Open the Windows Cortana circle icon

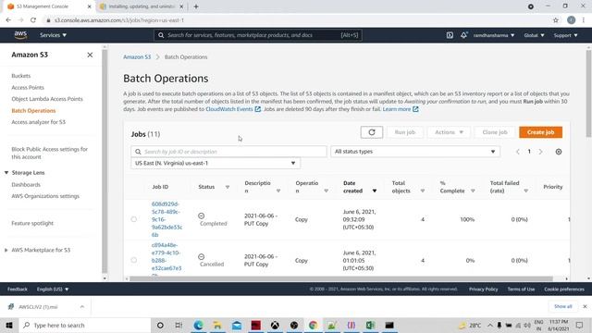(x=160, y=325)
